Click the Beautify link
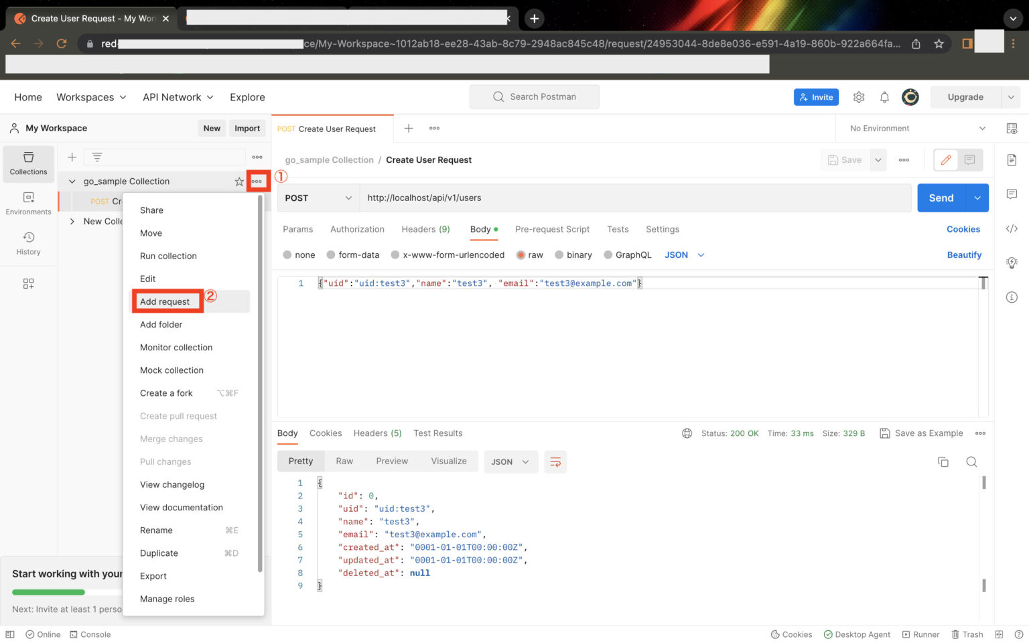The image size is (1029, 643). point(964,255)
